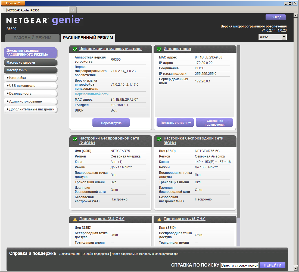This screenshot has height=272, width=299.
Task: Click the NETGEAR genie logo
Action: pos(44,20)
